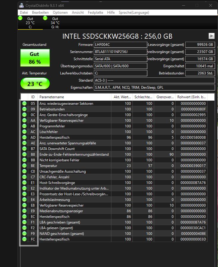Viewport: 218px width, 267px height.
Task: Click the total reads value 99926 GB
Action: click(x=200, y=45)
